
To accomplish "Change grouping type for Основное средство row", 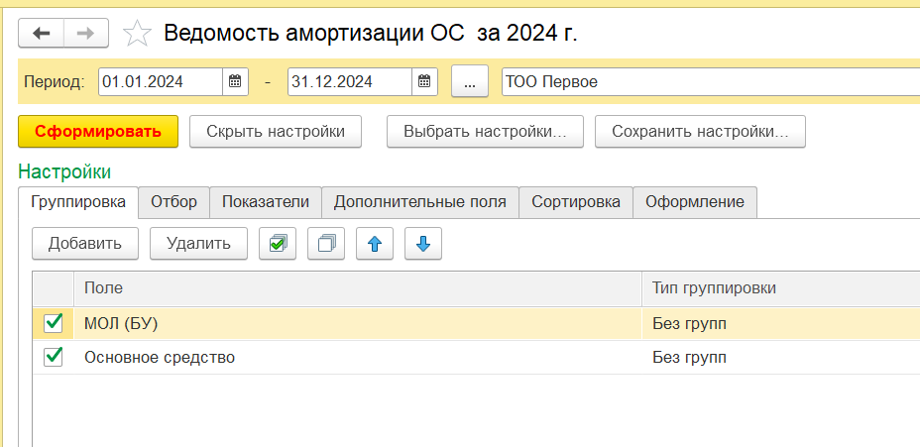I will pyautogui.click(x=773, y=357).
